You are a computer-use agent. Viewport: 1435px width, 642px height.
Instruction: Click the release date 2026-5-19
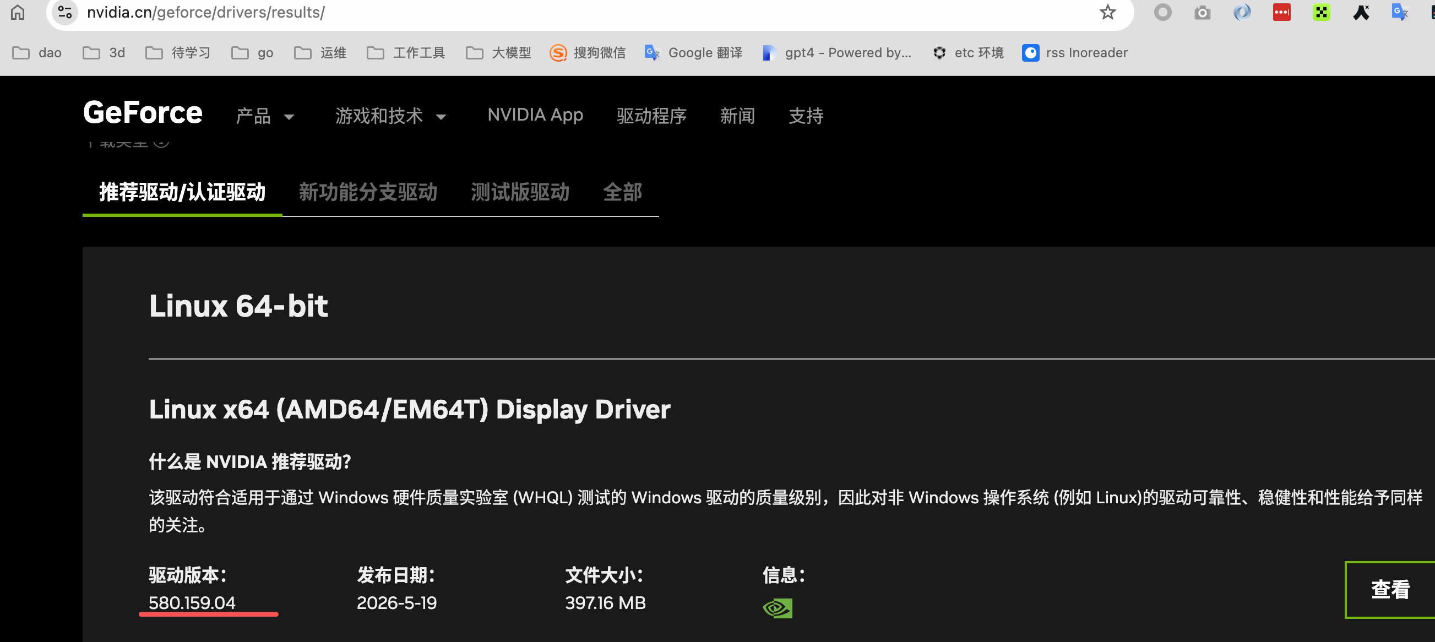tap(396, 602)
